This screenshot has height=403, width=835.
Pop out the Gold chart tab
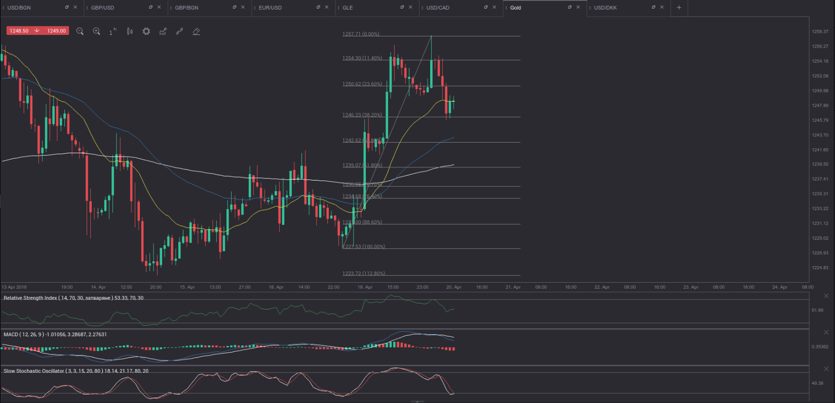(x=570, y=8)
